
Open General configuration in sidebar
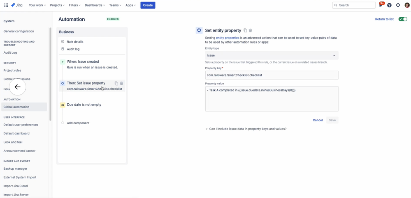tap(19, 31)
